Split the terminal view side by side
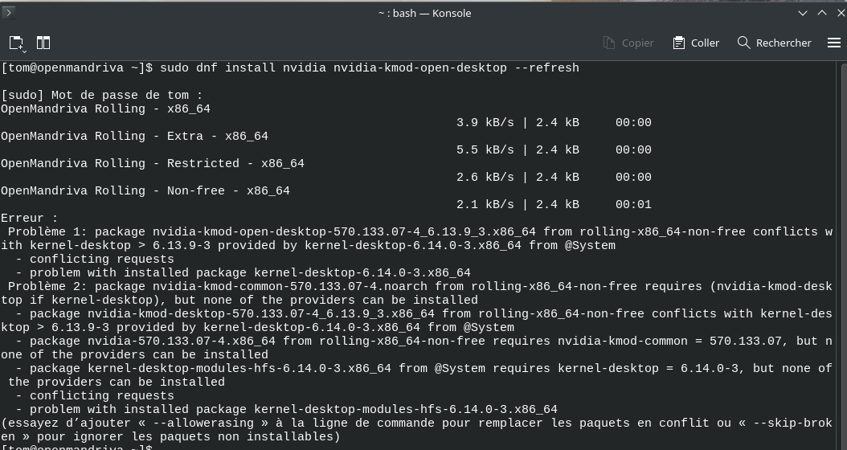The image size is (847, 450). tap(43, 43)
